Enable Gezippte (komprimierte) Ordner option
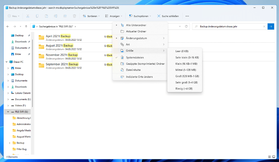The image size is (279, 162). (x=145, y=64)
